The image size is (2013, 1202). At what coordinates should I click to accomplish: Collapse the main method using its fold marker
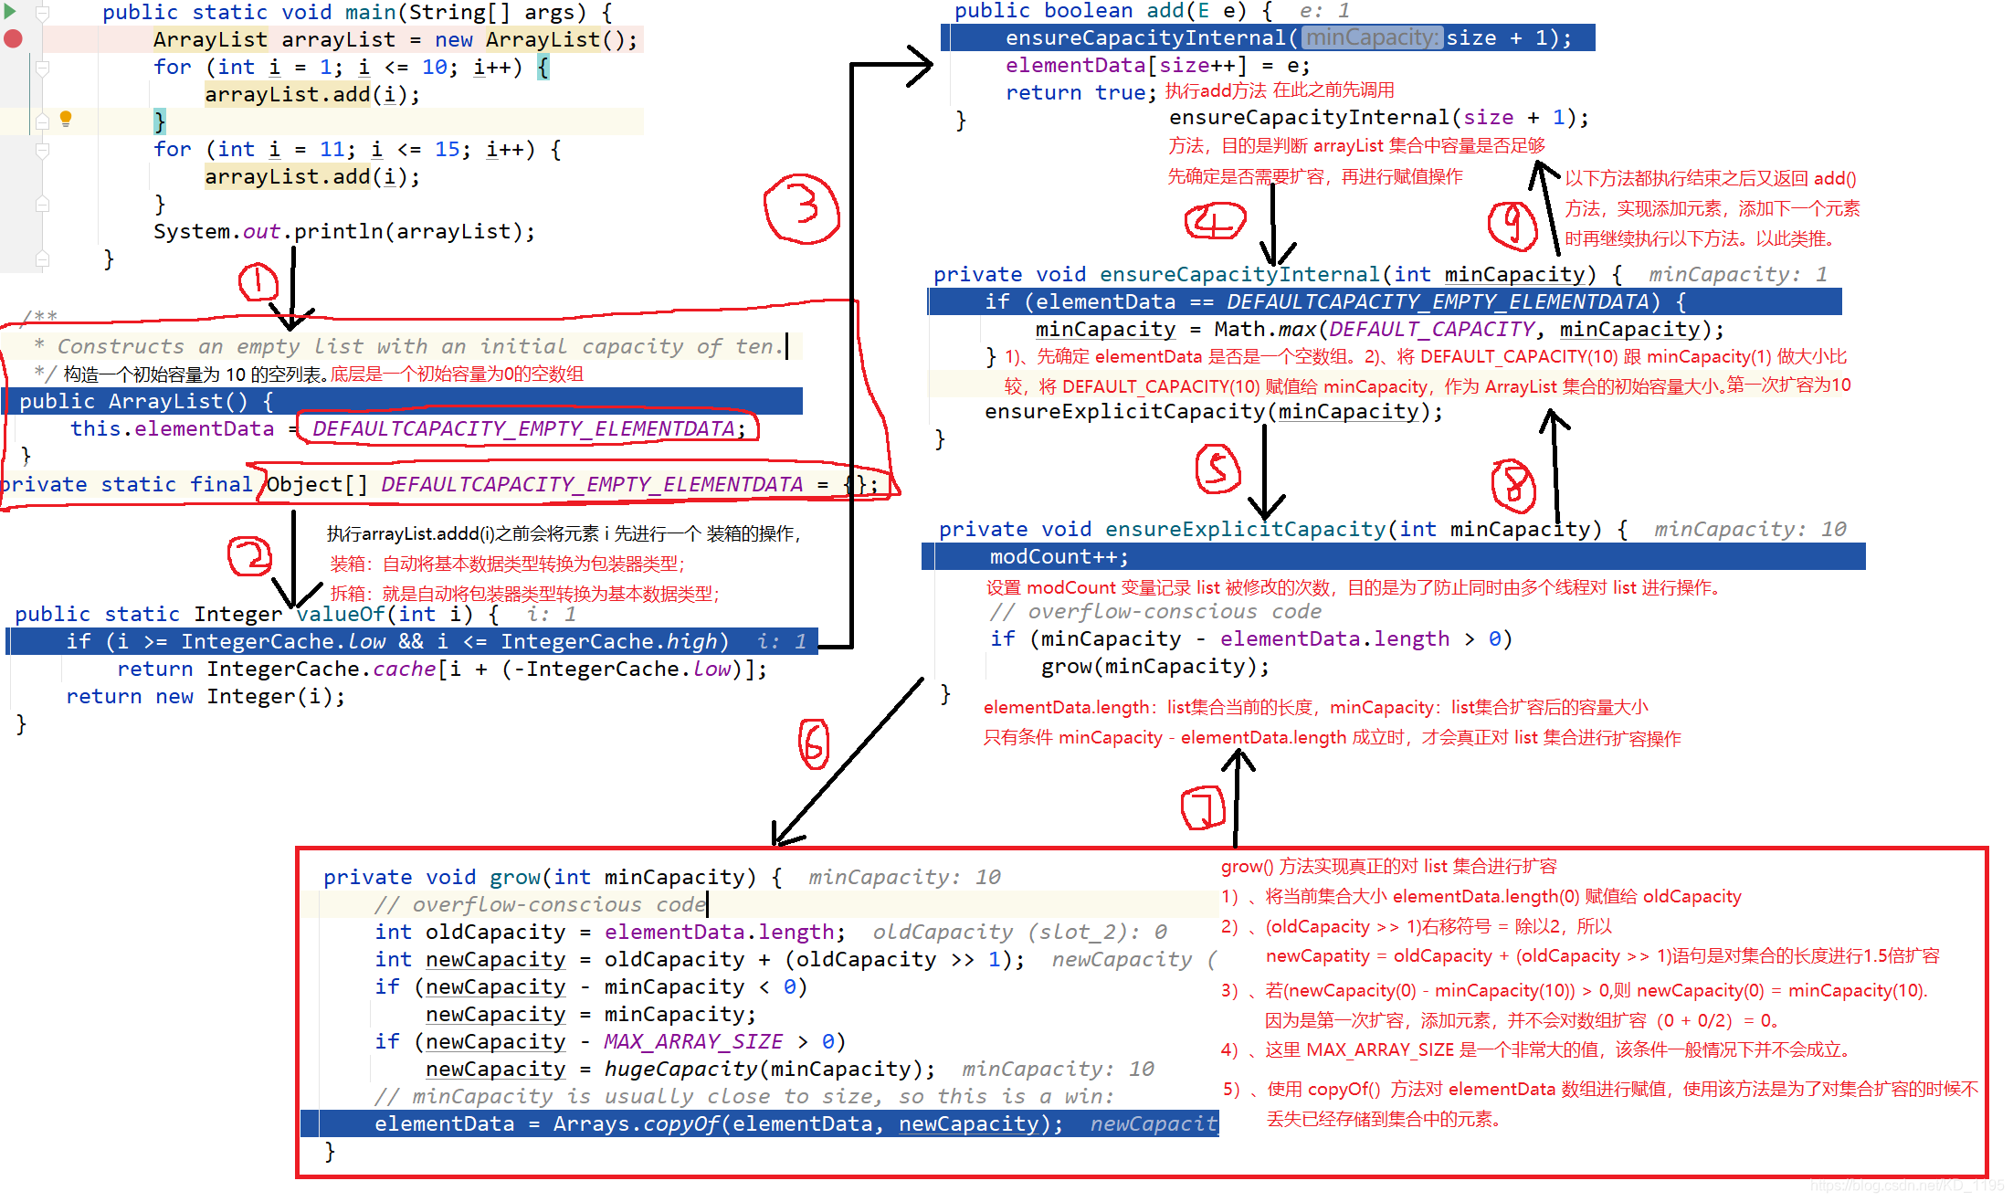click(42, 12)
